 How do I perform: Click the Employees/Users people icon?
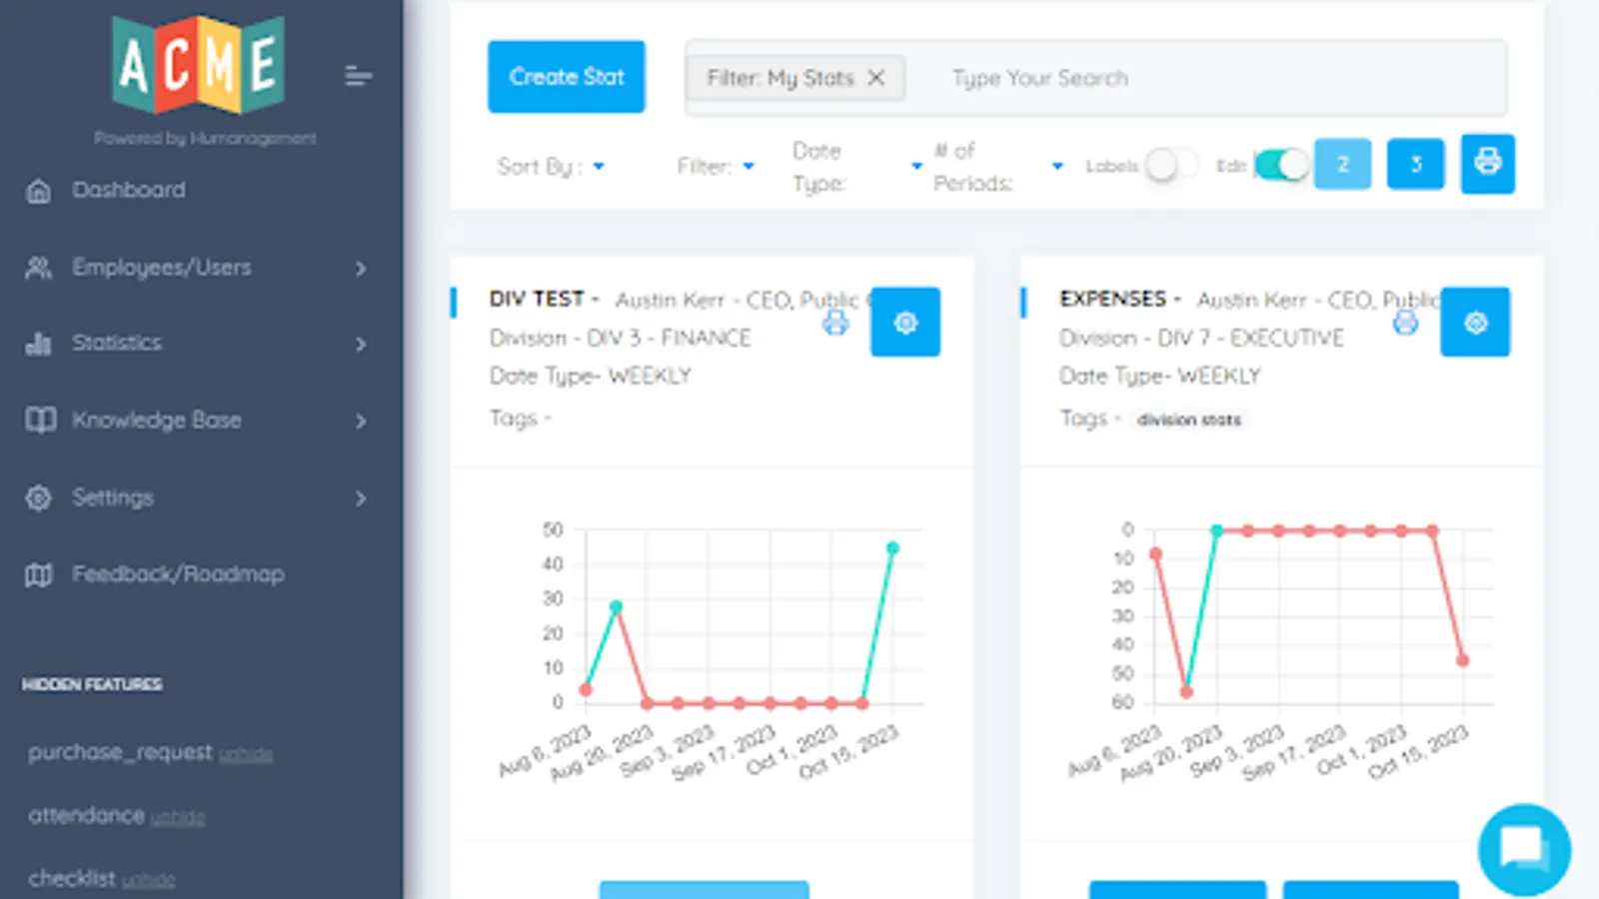[38, 268]
